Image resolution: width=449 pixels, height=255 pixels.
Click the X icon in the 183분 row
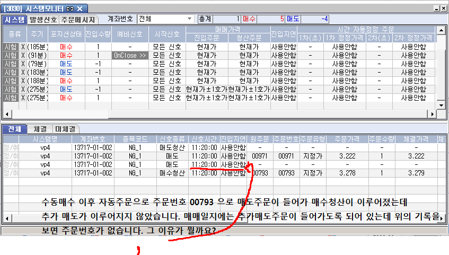tap(23, 72)
